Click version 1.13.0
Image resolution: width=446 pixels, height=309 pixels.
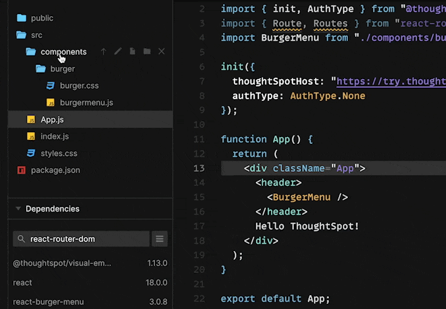[157, 263]
